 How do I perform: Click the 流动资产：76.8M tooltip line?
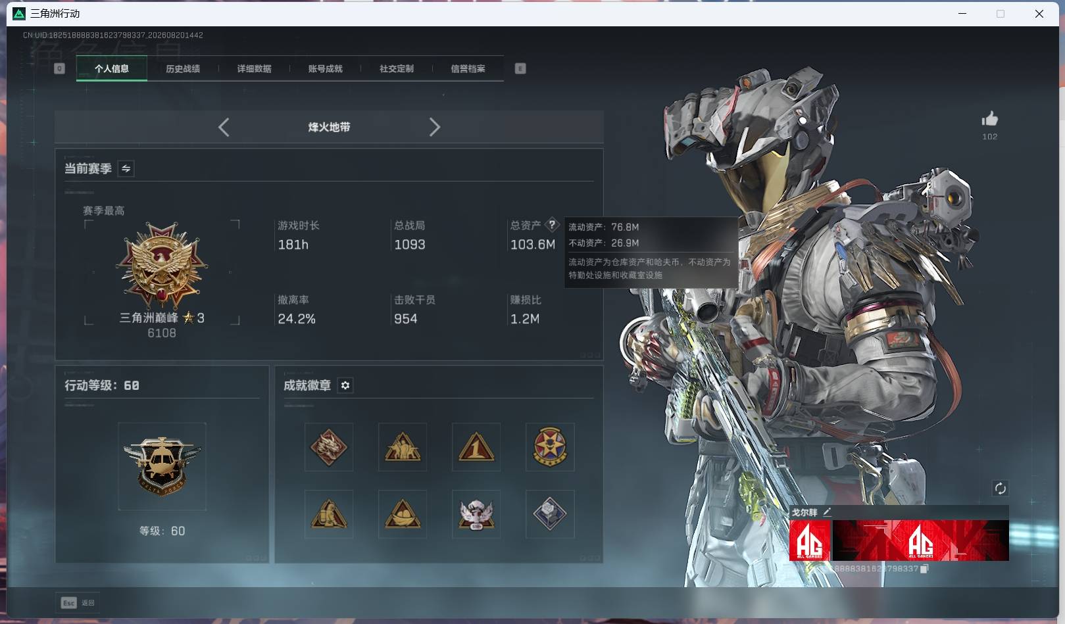tap(604, 227)
